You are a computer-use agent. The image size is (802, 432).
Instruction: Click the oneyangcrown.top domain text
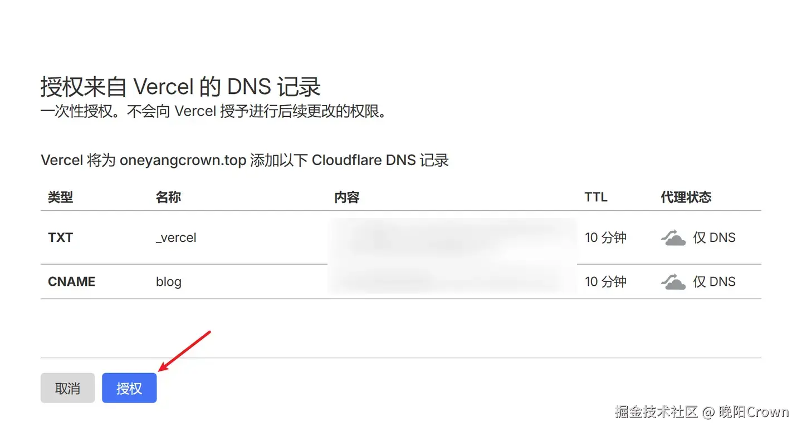tap(183, 161)
